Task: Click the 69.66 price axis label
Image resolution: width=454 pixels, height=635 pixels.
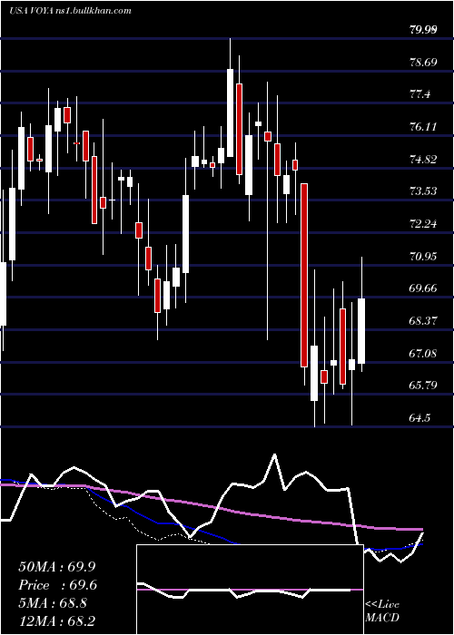Action: (424, 288)
